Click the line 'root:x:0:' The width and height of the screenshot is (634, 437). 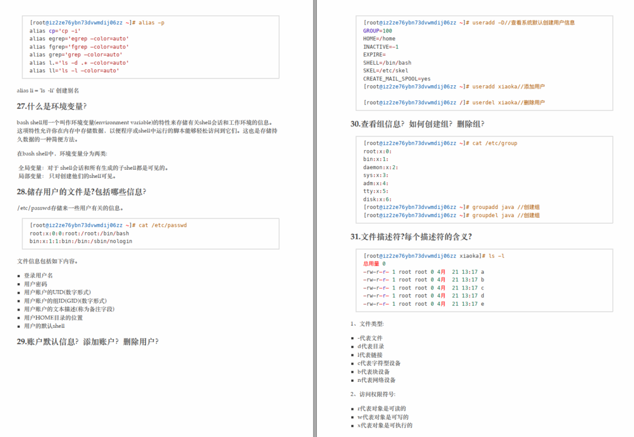point(377,152)
